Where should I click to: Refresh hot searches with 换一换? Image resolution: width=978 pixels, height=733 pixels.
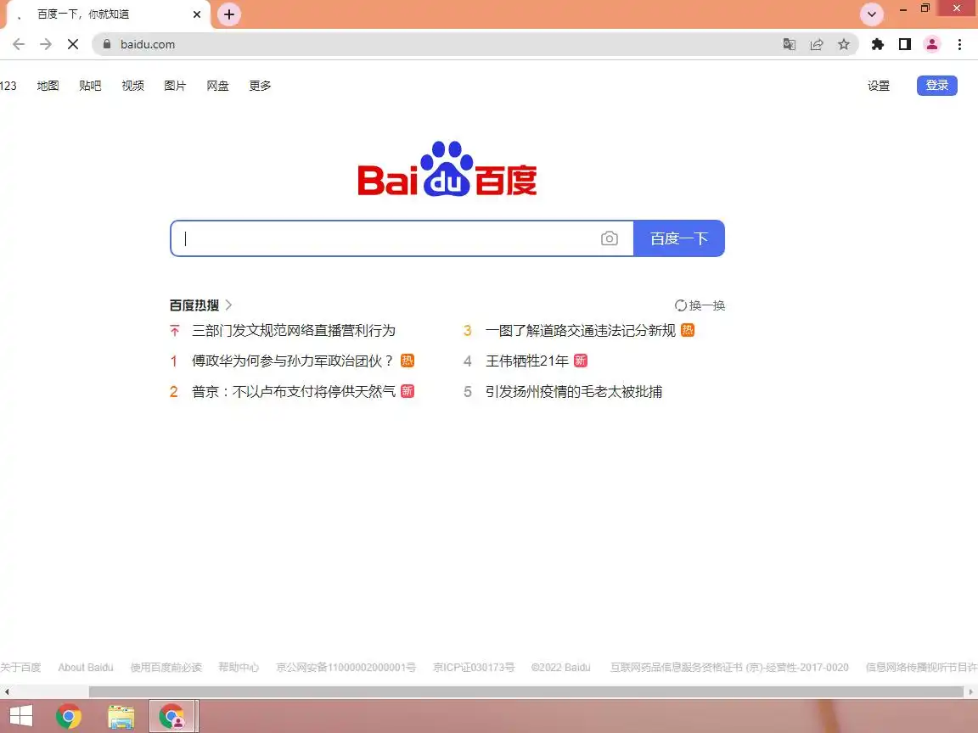(700, 305)
